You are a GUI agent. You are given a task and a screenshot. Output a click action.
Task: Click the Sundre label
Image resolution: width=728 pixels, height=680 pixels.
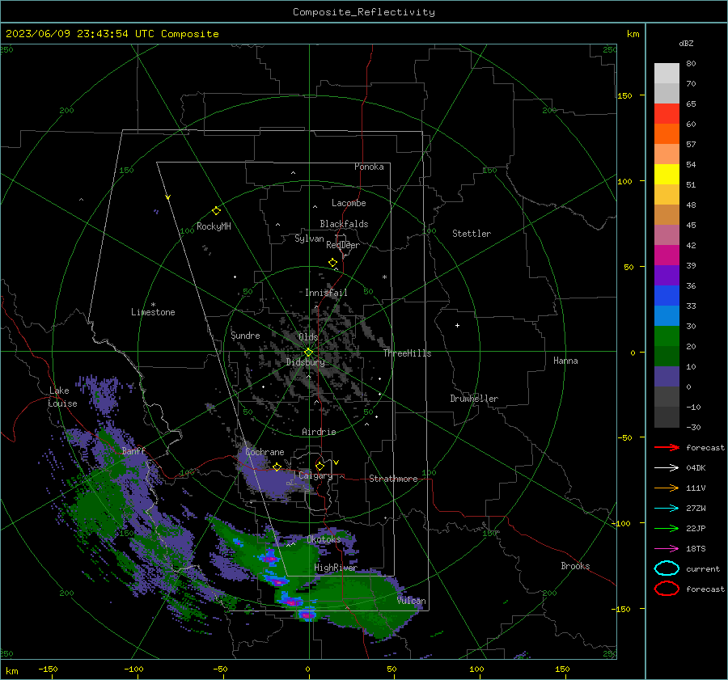(x=246, y=335)
